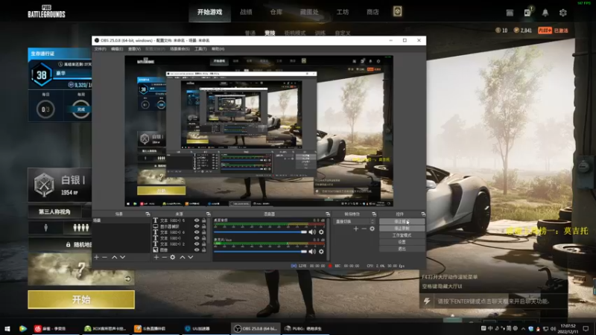Screen dimensions: 596x335
Task: Hide the 显示器捕获 display capture source
Action: 197,226
